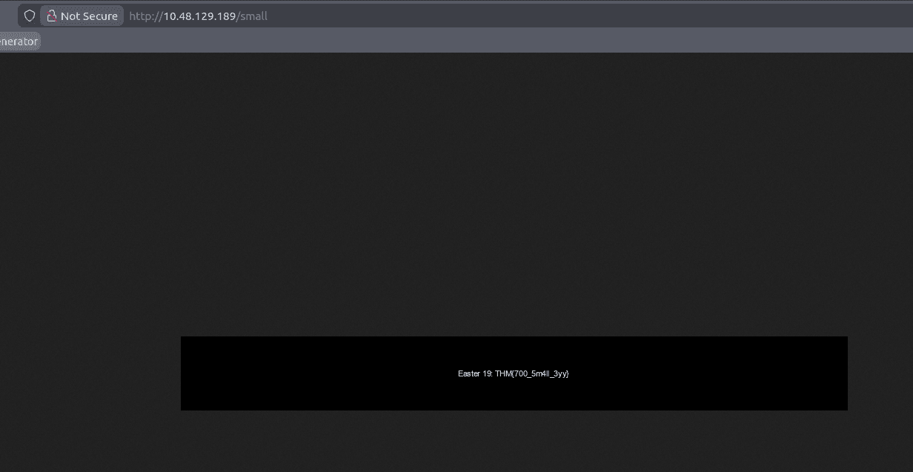The image size is (913, 472).
Task: Click empty bookmarks toolbar beside 'nerator'
Action: click(x=296, y=41)
